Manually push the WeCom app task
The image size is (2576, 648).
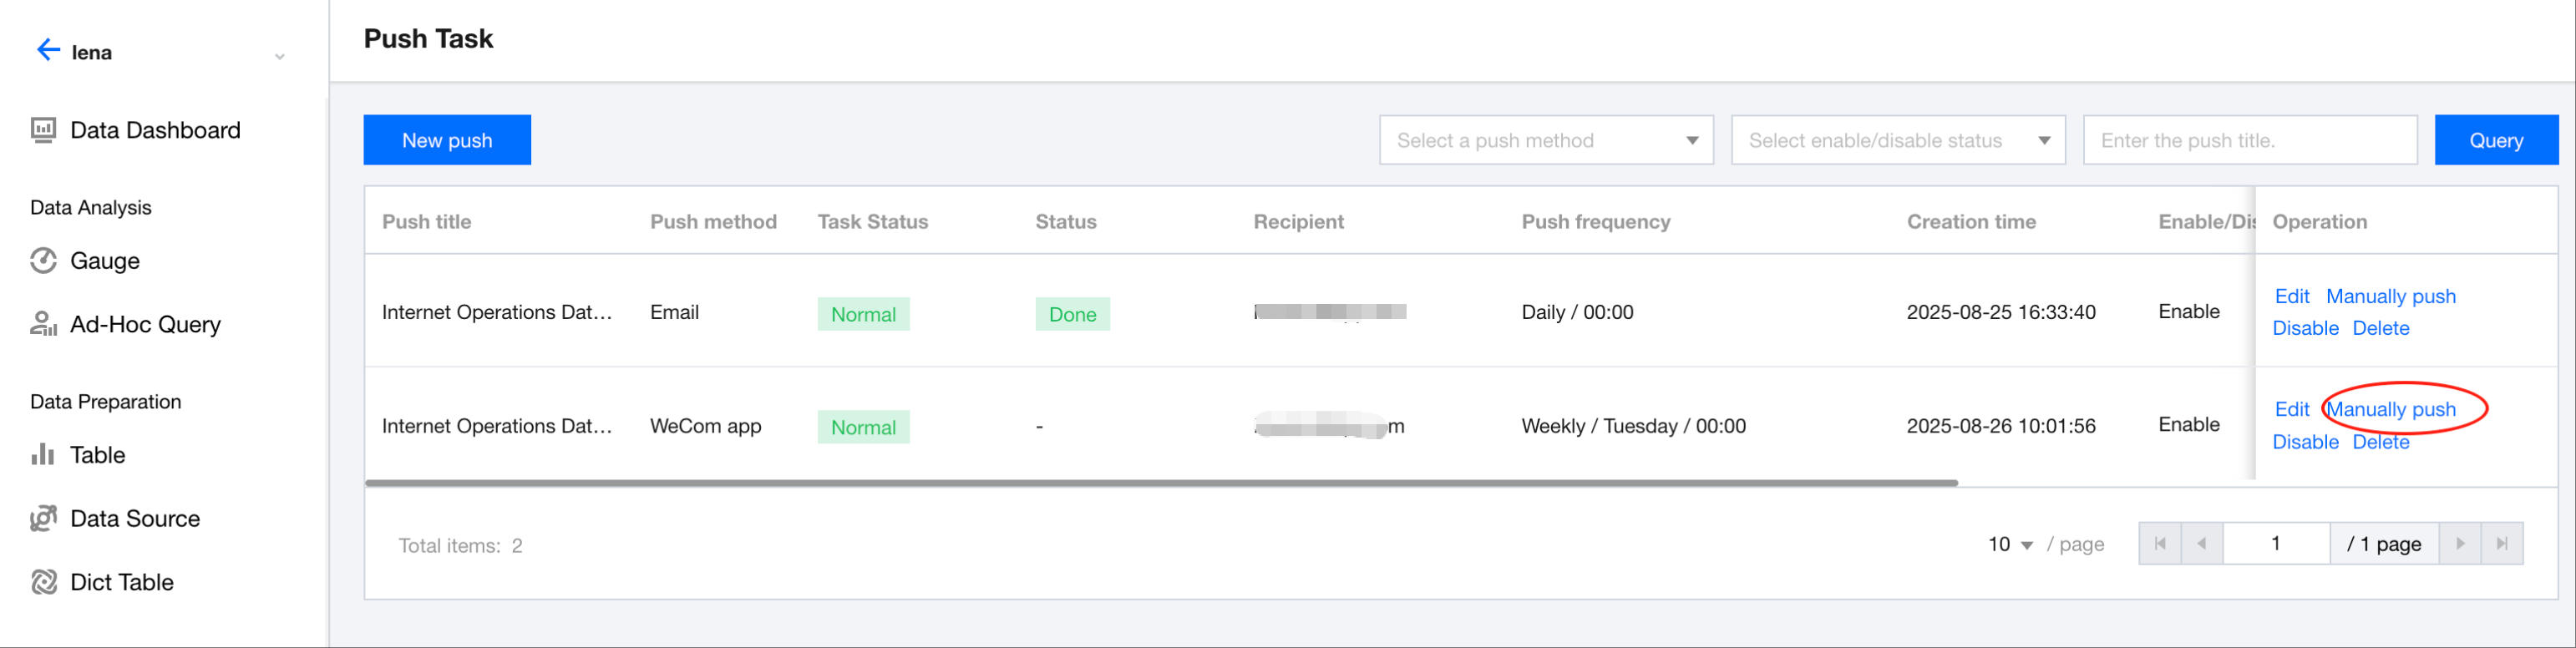2390,409
